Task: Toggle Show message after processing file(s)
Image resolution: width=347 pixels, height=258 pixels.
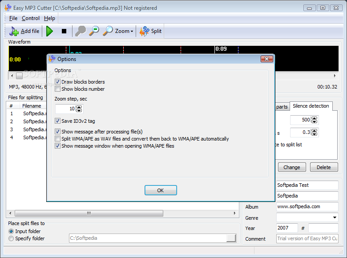Action: click(57, 132)
